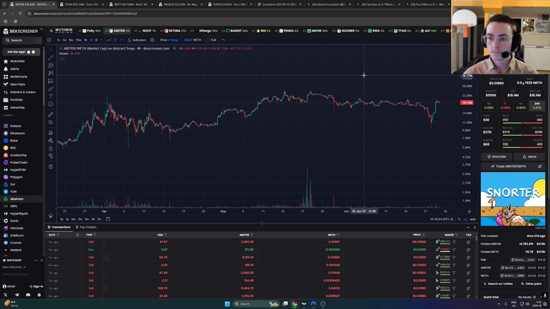Set chart interval to 15m
Screen dimensions: 550x309
click(78, 40)
